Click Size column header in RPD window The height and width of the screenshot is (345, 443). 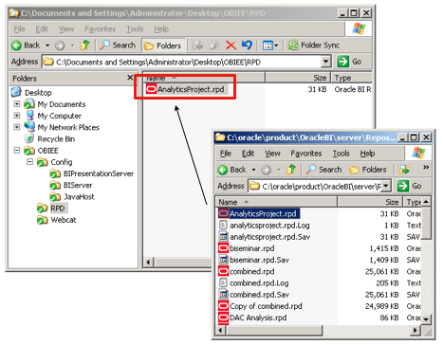pos(297,78)
